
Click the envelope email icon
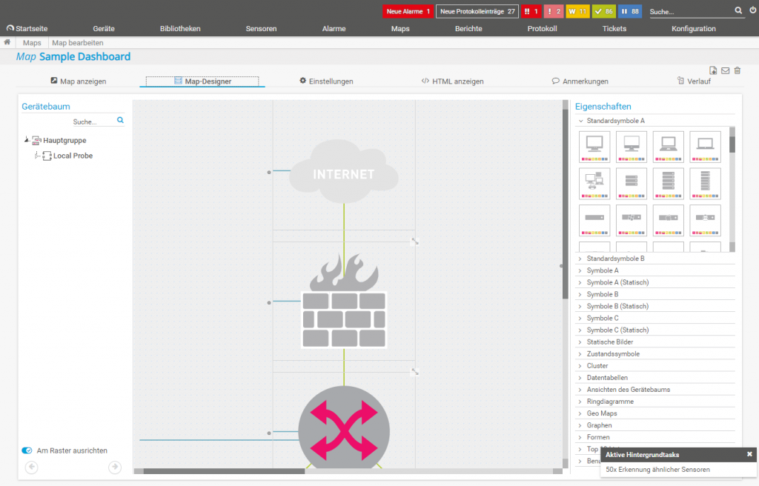coord(725,70)
